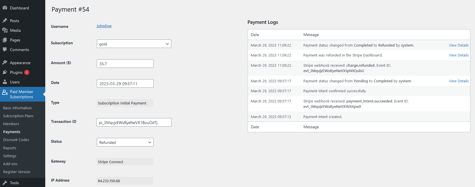Viewport: 475px width, 187px height.
Task: Click the Pages document icon
Action: click(5, 40)
